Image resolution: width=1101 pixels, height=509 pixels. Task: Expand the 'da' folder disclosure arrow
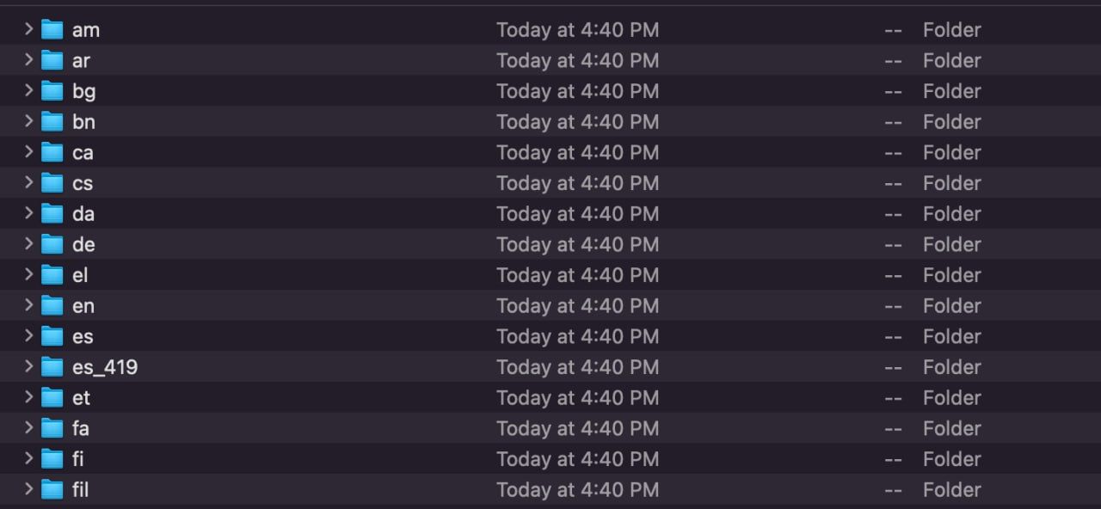click(28, 213)
